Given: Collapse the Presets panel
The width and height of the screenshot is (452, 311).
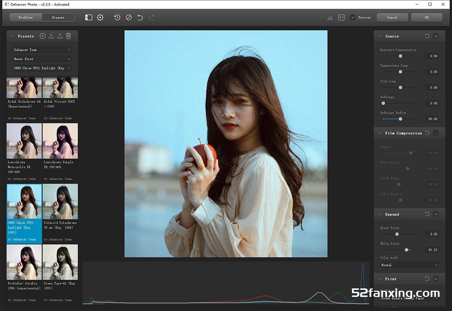Looking at the screenshot, I should 12,36.
